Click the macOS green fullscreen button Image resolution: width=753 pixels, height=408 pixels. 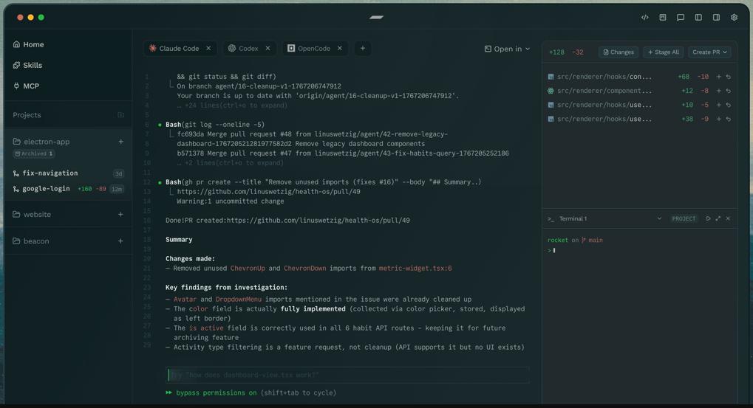pyautogui.click(x=41, y=17)
